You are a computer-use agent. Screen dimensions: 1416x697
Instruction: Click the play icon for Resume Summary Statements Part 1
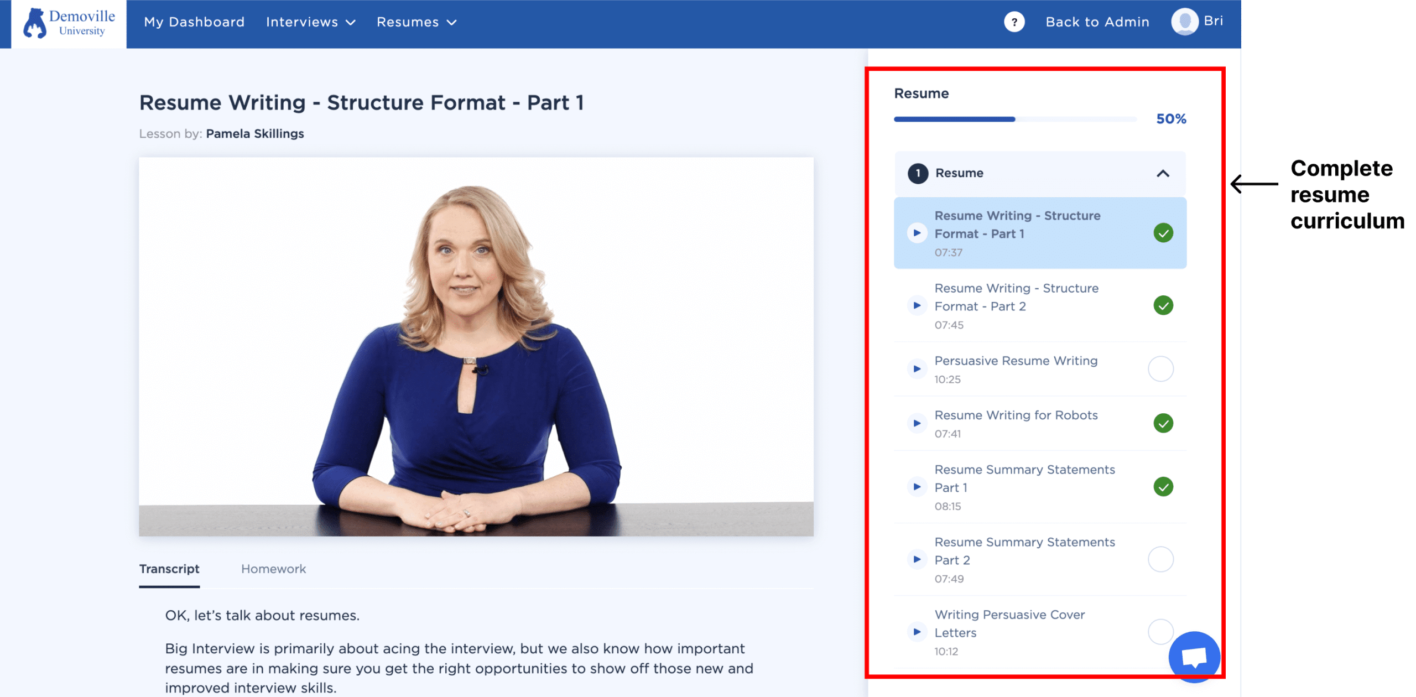[915, 487]
